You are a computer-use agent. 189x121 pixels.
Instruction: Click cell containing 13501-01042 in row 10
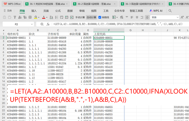pos(58,67)
